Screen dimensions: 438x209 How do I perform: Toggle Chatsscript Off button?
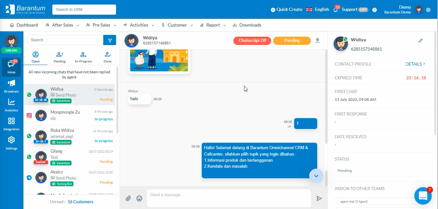click(252, 41)
